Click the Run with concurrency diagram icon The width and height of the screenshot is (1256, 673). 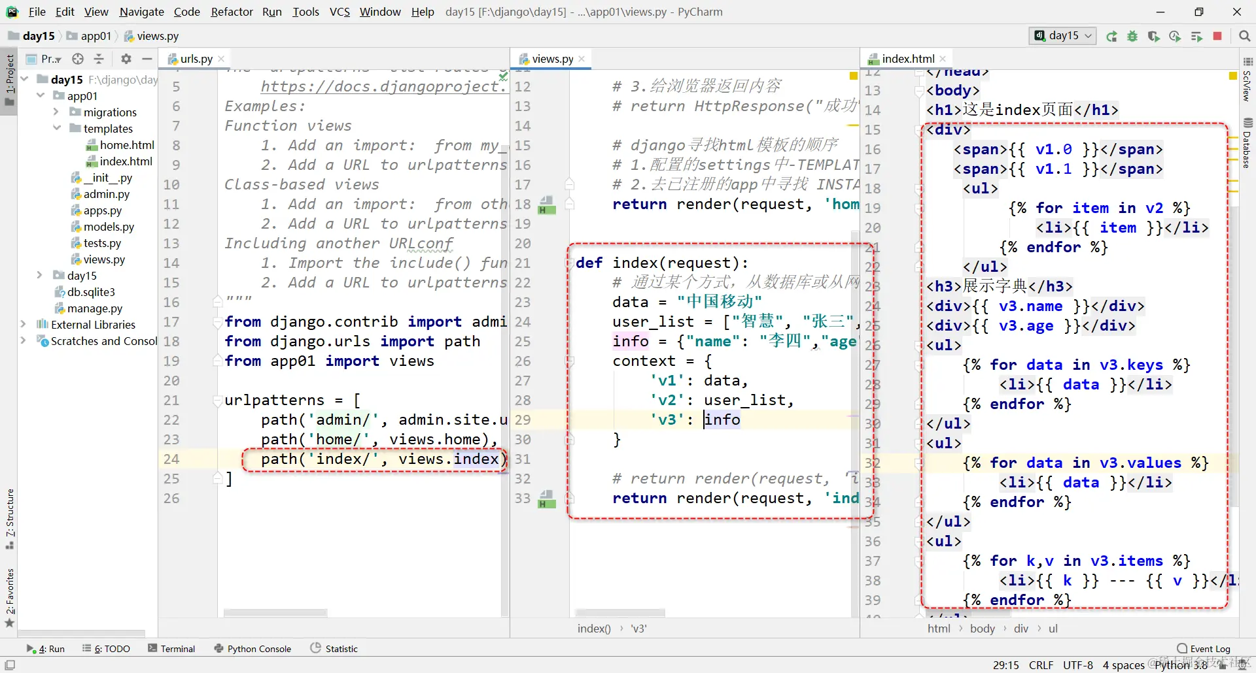click(x=1196, y=37)
